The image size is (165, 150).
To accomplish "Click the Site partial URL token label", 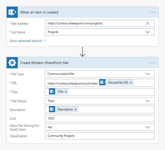I will coord(118,82).
